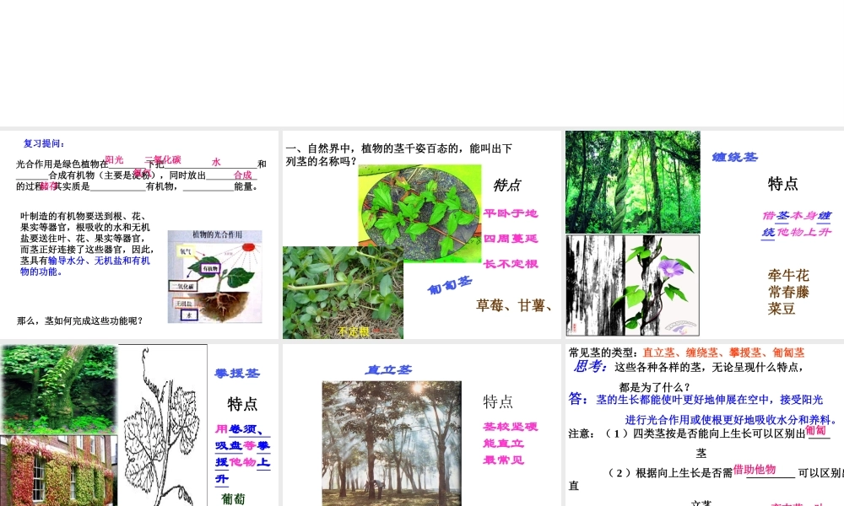Click the sunlit upright trees photo
The height and width of the screenshot is (506, 844).
[392, 443]
